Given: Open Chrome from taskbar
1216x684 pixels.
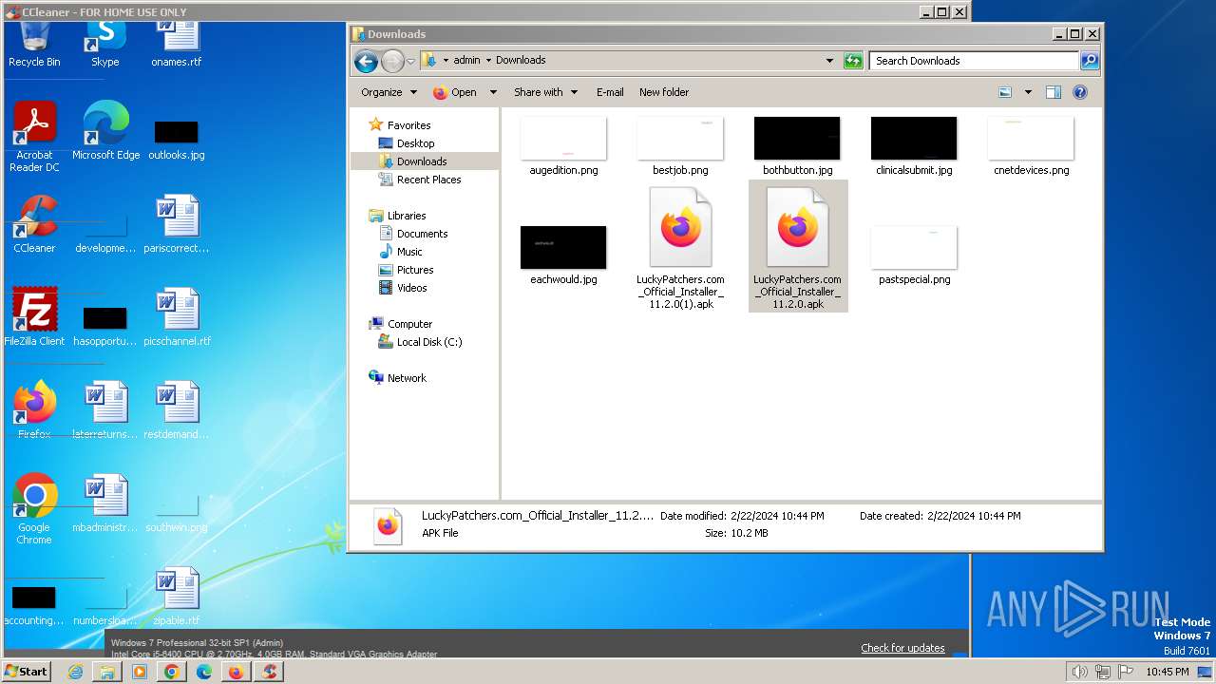Looking at the screenshot, I should coord(171,672).
